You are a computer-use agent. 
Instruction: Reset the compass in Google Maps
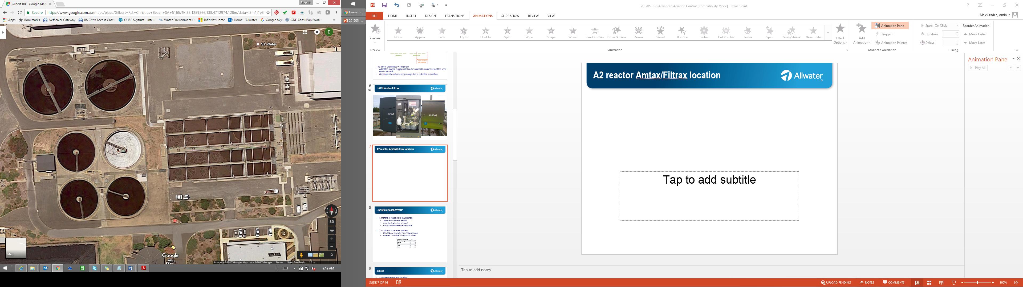click(x=332, y=210)
